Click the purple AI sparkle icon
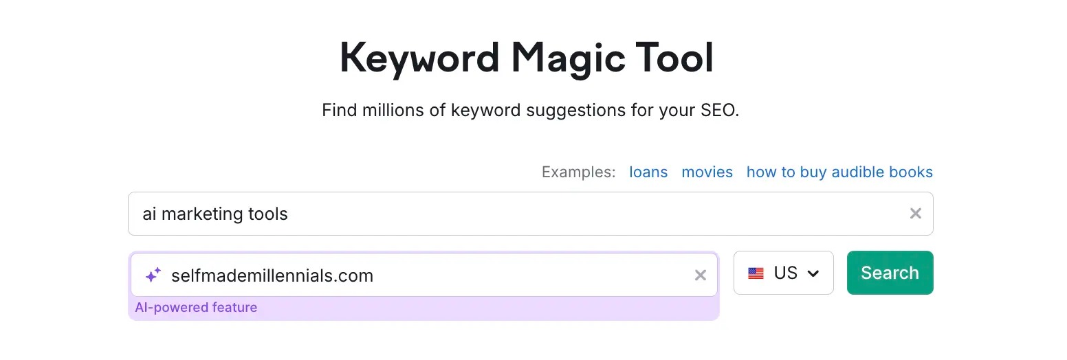 tap(153, 275)
